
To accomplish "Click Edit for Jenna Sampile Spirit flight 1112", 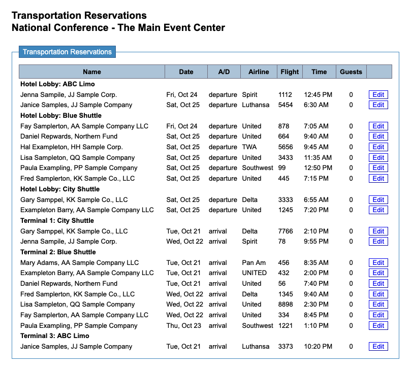I will click(x=378, y=95).
